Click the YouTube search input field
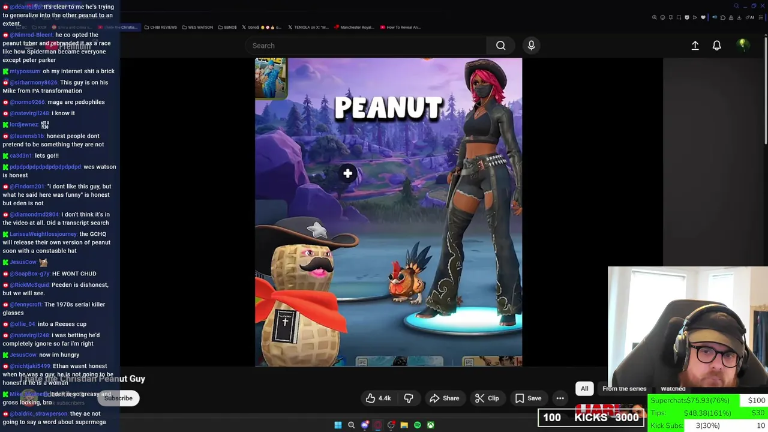 pyautogui.click(x=366, y=46)
